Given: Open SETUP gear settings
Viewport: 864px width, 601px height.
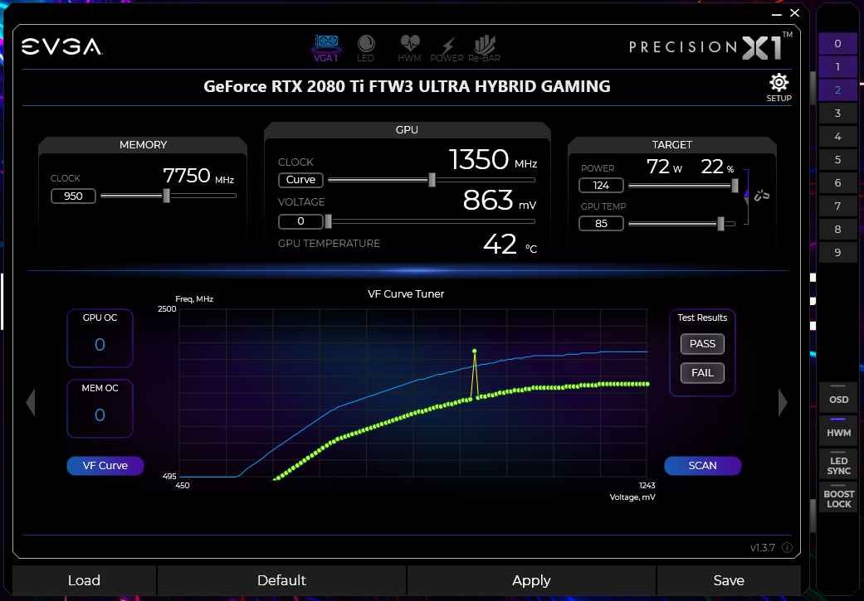Looking at the screenshot, I should point(779,87).
